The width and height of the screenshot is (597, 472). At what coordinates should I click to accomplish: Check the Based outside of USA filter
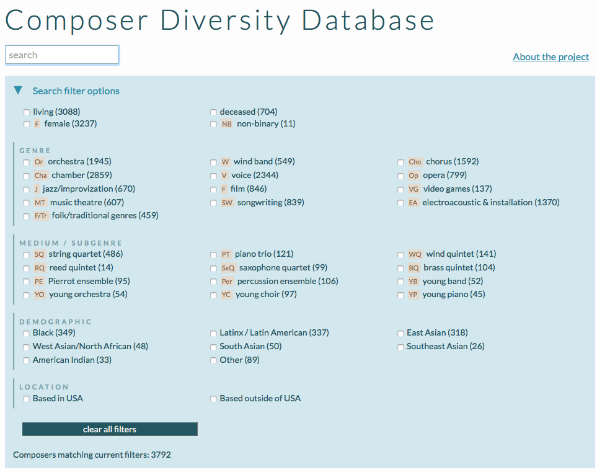213,398
